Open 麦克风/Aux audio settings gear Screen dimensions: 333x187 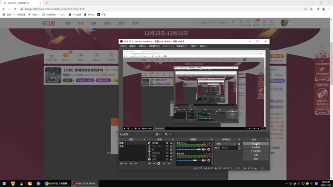(x=209, y=150)
